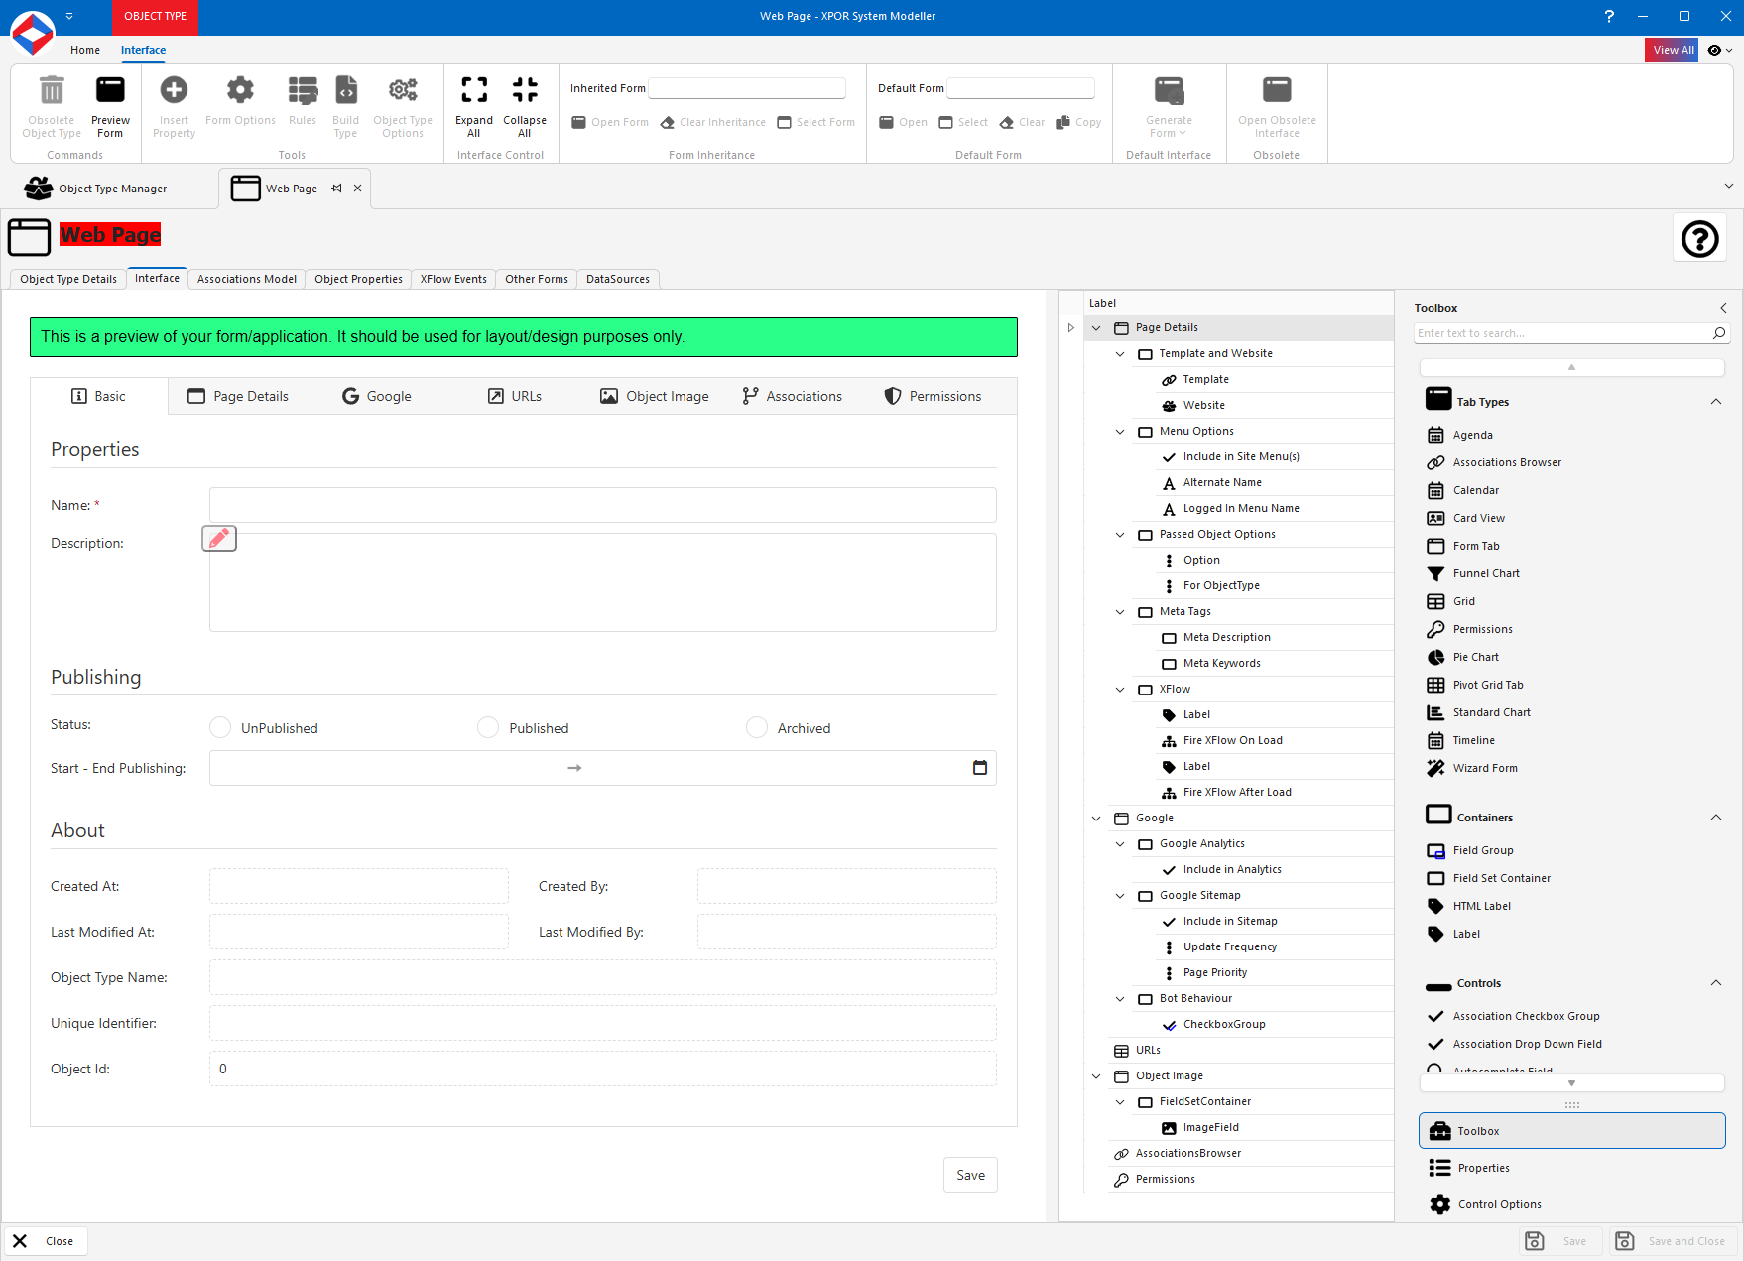Open Form Options from the toolbar
Screen dimensions: 1744x1261
pos(240,104)
